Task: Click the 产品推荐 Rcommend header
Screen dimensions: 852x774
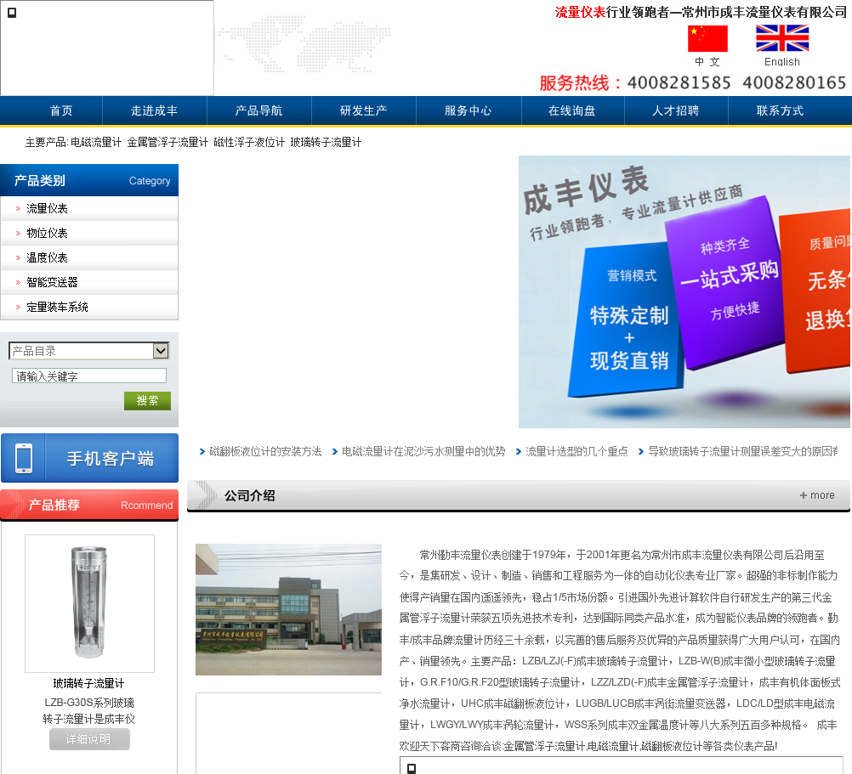Action: tap(89, 505)
